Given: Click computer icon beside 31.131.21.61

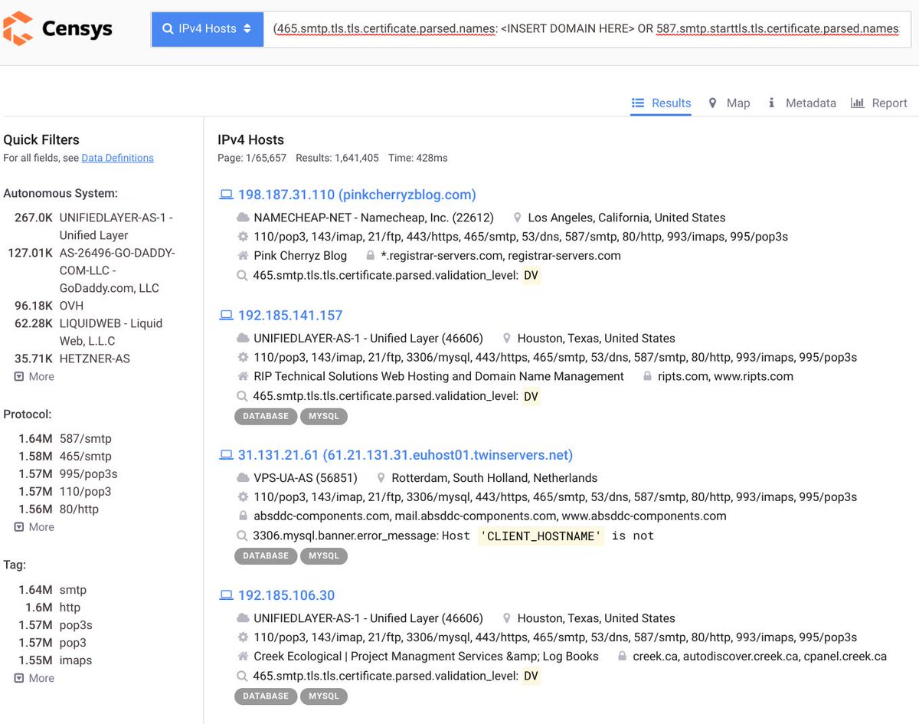Looking at the screenshot, I should [226, 455].
